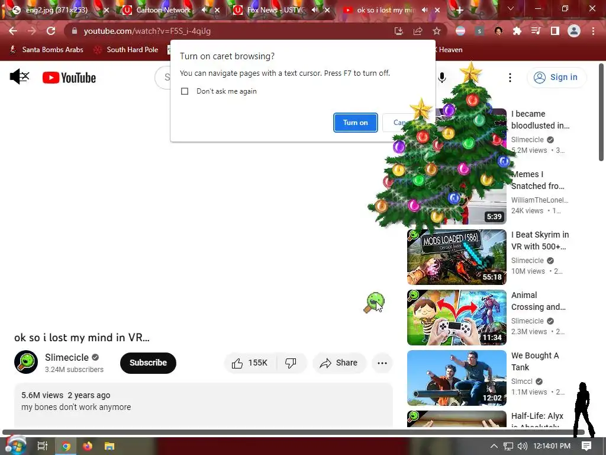
Task: Open Animal Crossing 11:34 video thumbnail
Action: [x=456, y=318]
